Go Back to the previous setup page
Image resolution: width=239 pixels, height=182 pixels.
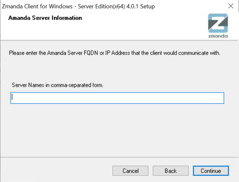coord(171,171)
